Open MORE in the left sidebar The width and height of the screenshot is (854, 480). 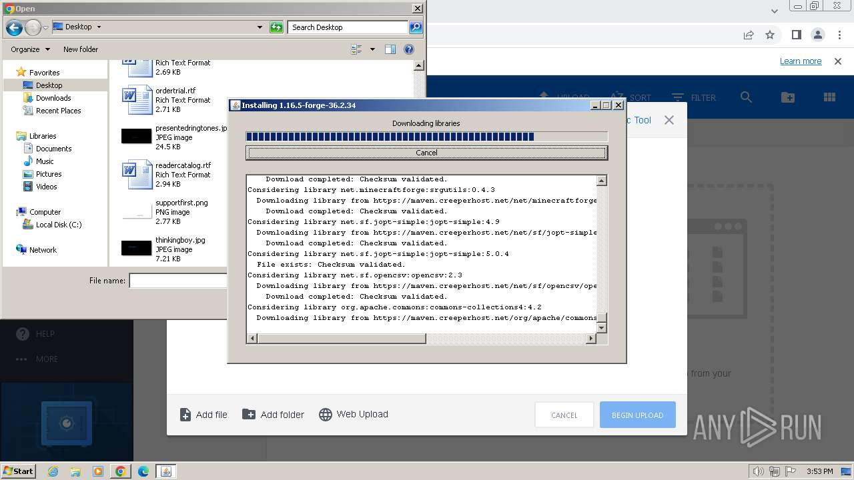point(36,359)
